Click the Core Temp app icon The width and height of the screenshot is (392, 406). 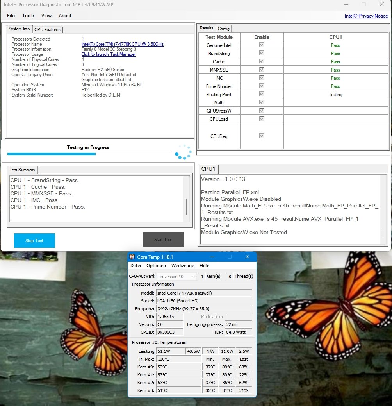[132, 257]
